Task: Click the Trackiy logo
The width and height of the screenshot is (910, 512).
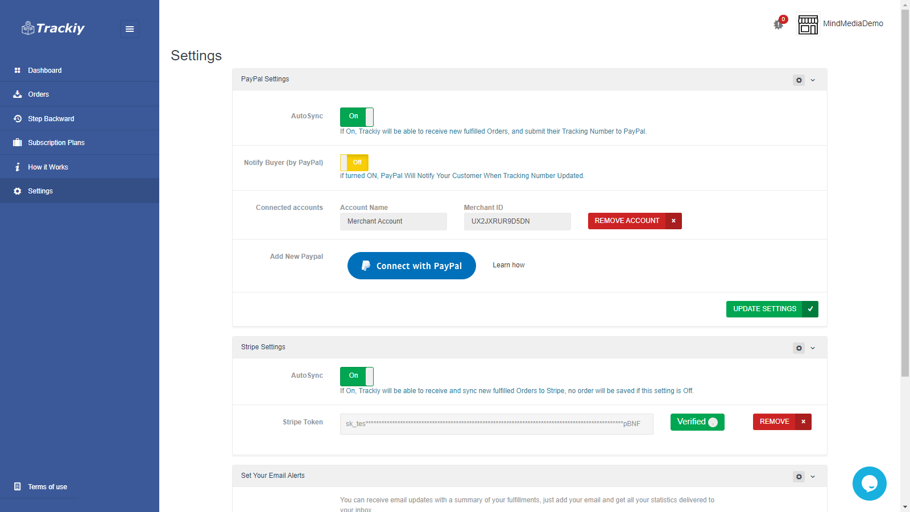Action: point(53,28)
